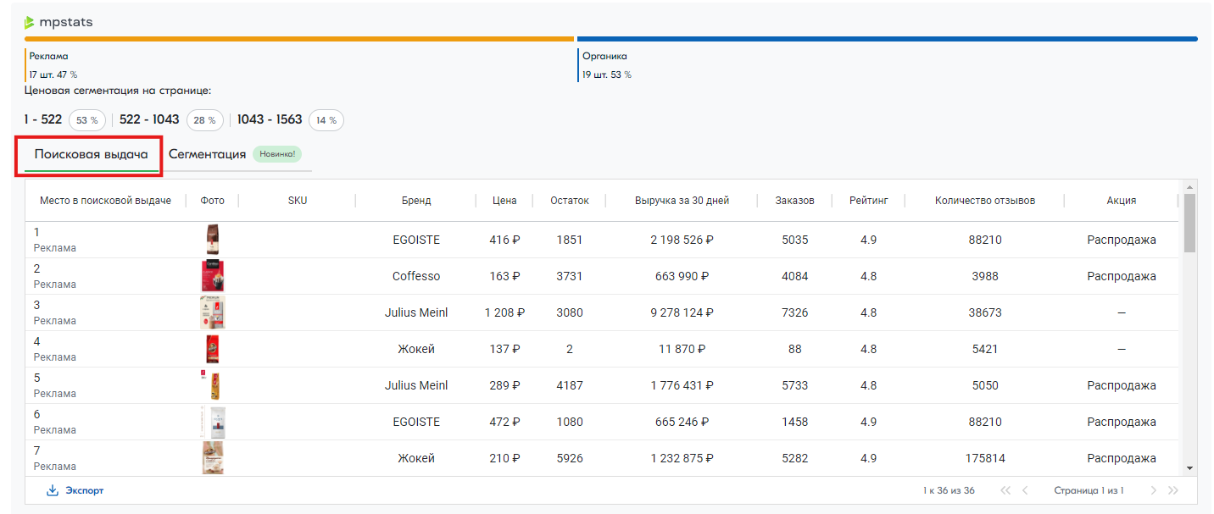Click the blue Органика share bar

tap(887, 39)
